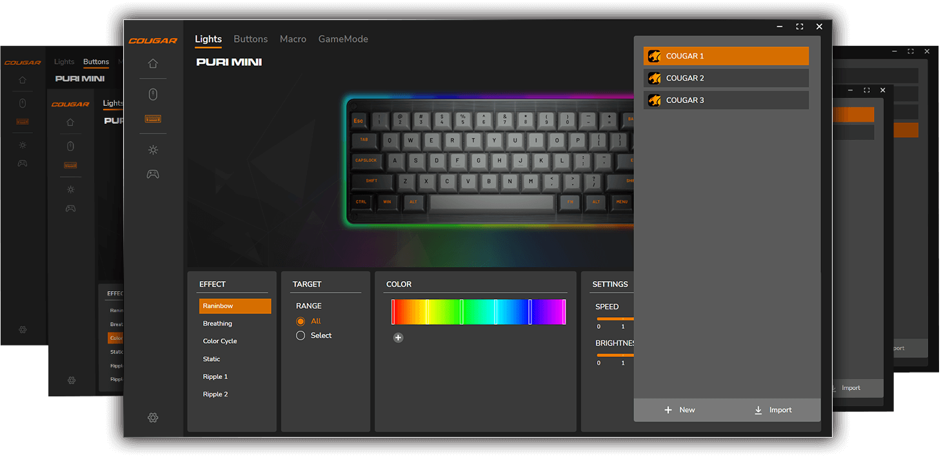Click the Speed slider track
The width and height of the screenshot is (941, 457).
(615, 318)
